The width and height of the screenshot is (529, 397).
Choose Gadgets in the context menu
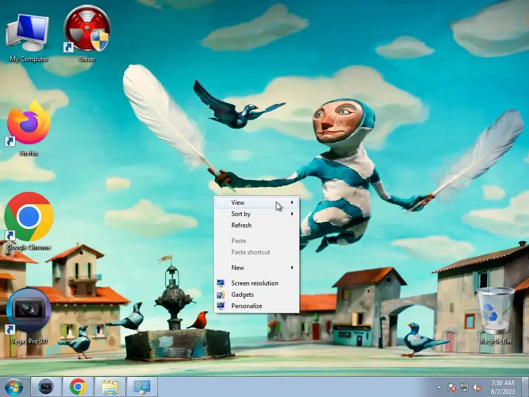pyautogui.click(x=256, y=295)
